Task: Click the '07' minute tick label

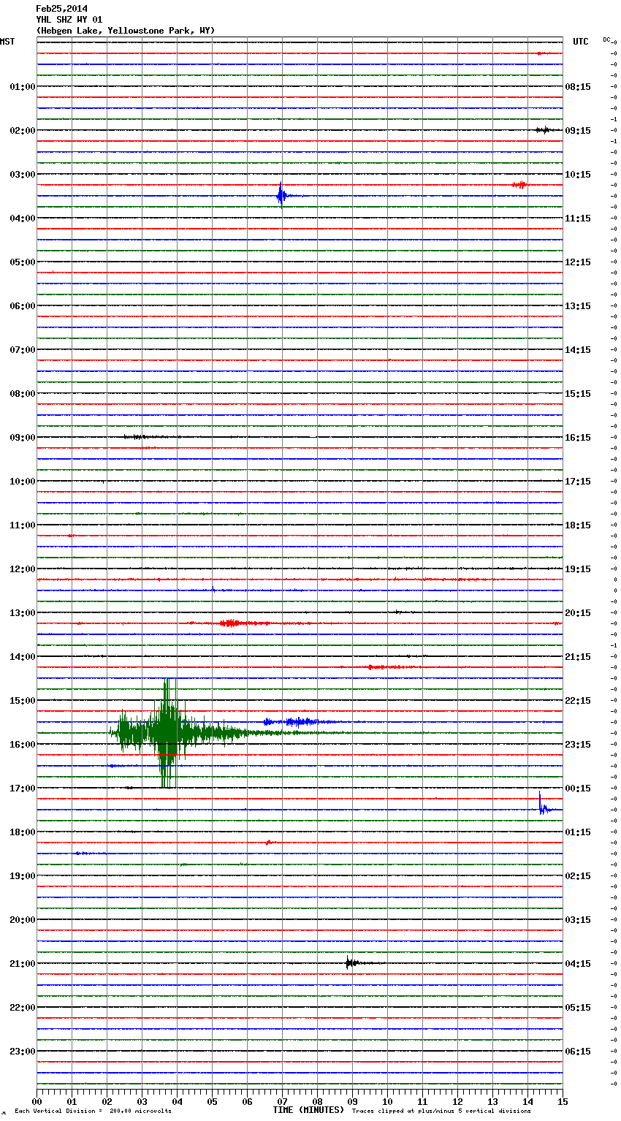Action: click(283, 1101)
